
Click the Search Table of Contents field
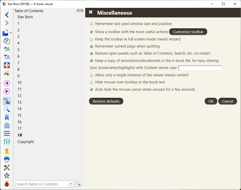[x=42, y=184]
